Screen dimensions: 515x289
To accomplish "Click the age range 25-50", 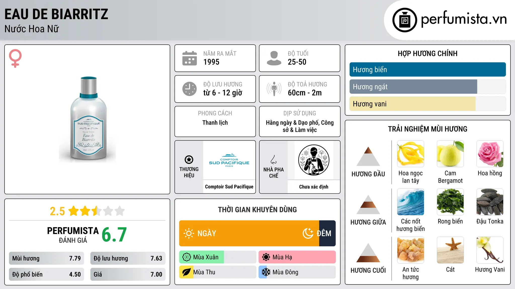I will [x=297, y=62].
